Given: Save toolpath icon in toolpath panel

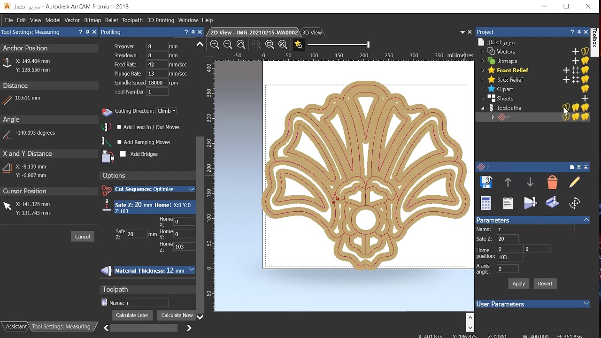Looking at the screenshot, I should click(x=486, y=182).
